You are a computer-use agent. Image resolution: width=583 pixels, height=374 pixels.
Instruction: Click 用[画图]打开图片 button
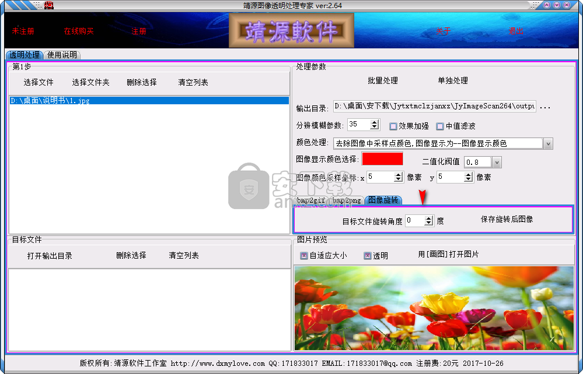point(448,255)
